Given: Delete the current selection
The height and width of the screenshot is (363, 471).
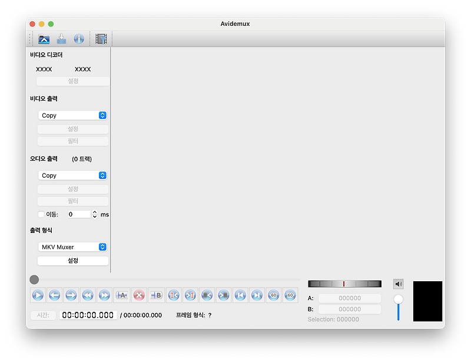Looking at the screenshot, I should coord(139,295).
